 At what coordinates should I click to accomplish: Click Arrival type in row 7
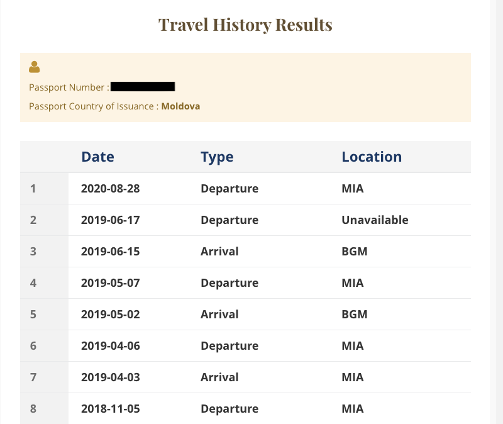pos(219,377)
